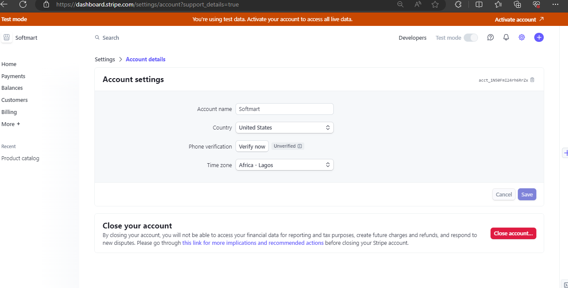Click the browser address bar URL
The width and height of the screenshot is (568, 288).
[148, 4]
